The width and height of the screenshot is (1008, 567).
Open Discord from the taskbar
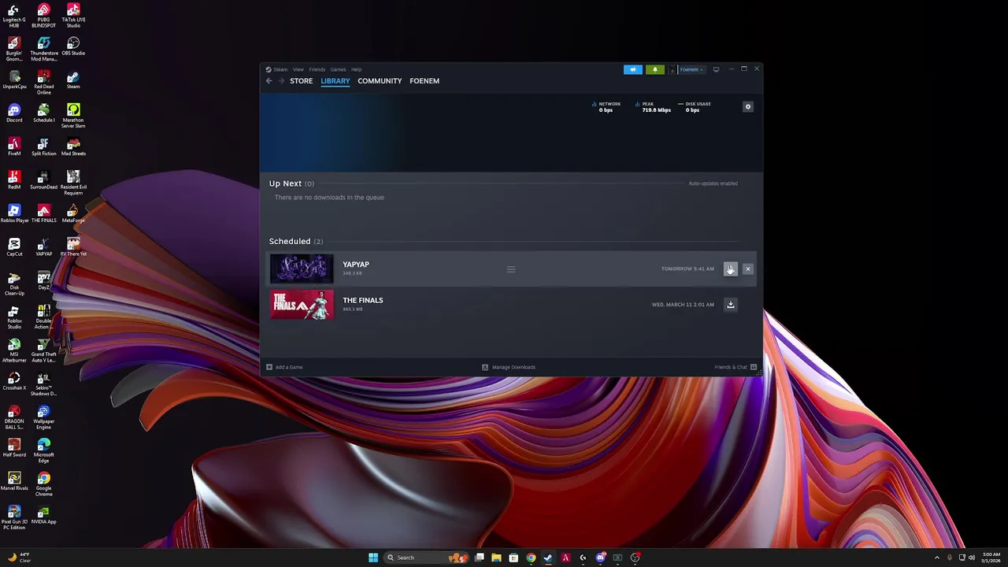point(601,558)
